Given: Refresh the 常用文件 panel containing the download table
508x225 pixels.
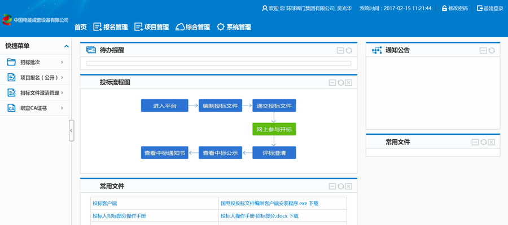Looking at the screenshot, I should click(340, 186).
